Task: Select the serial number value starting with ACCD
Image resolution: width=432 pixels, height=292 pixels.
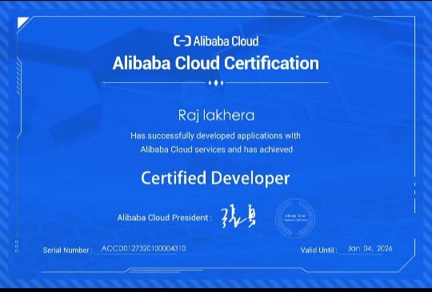Action: (x=143, y=248)
